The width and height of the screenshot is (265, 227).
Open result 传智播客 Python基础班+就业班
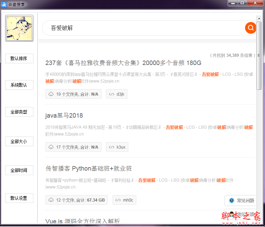[88, 169]
